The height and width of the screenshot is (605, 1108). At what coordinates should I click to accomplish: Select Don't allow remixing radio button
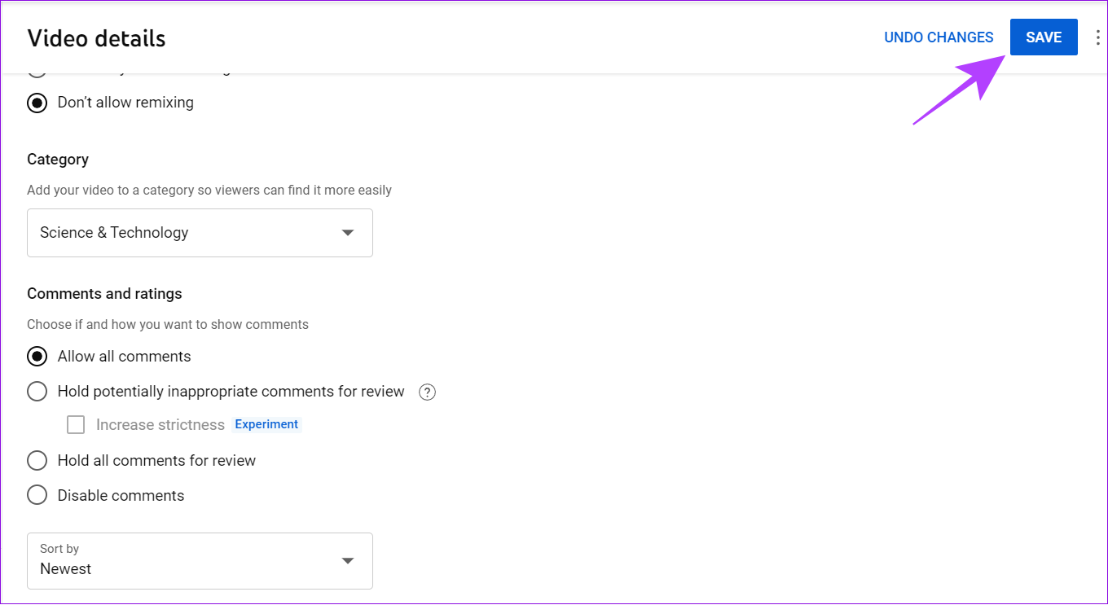(37, 103)
